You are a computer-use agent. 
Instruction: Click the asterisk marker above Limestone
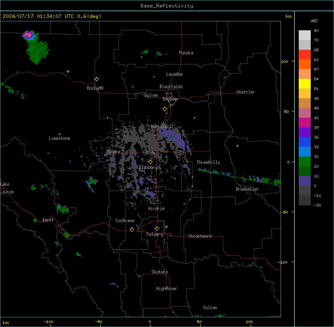[x=59, y=134]
